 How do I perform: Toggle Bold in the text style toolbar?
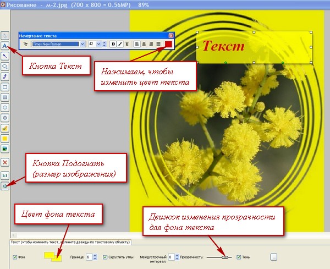(x=113, y=44)
